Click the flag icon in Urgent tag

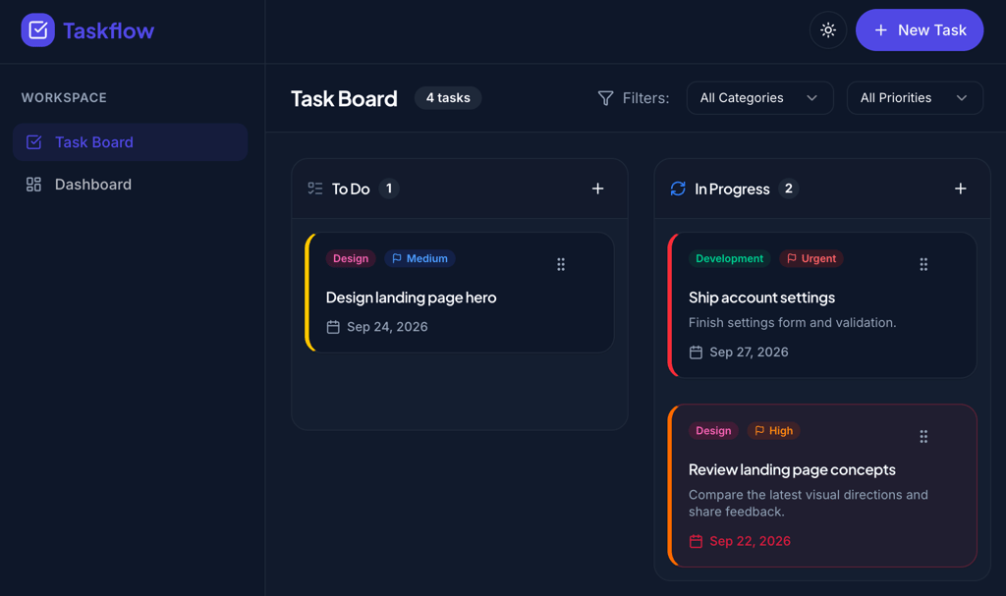point(791,258)
